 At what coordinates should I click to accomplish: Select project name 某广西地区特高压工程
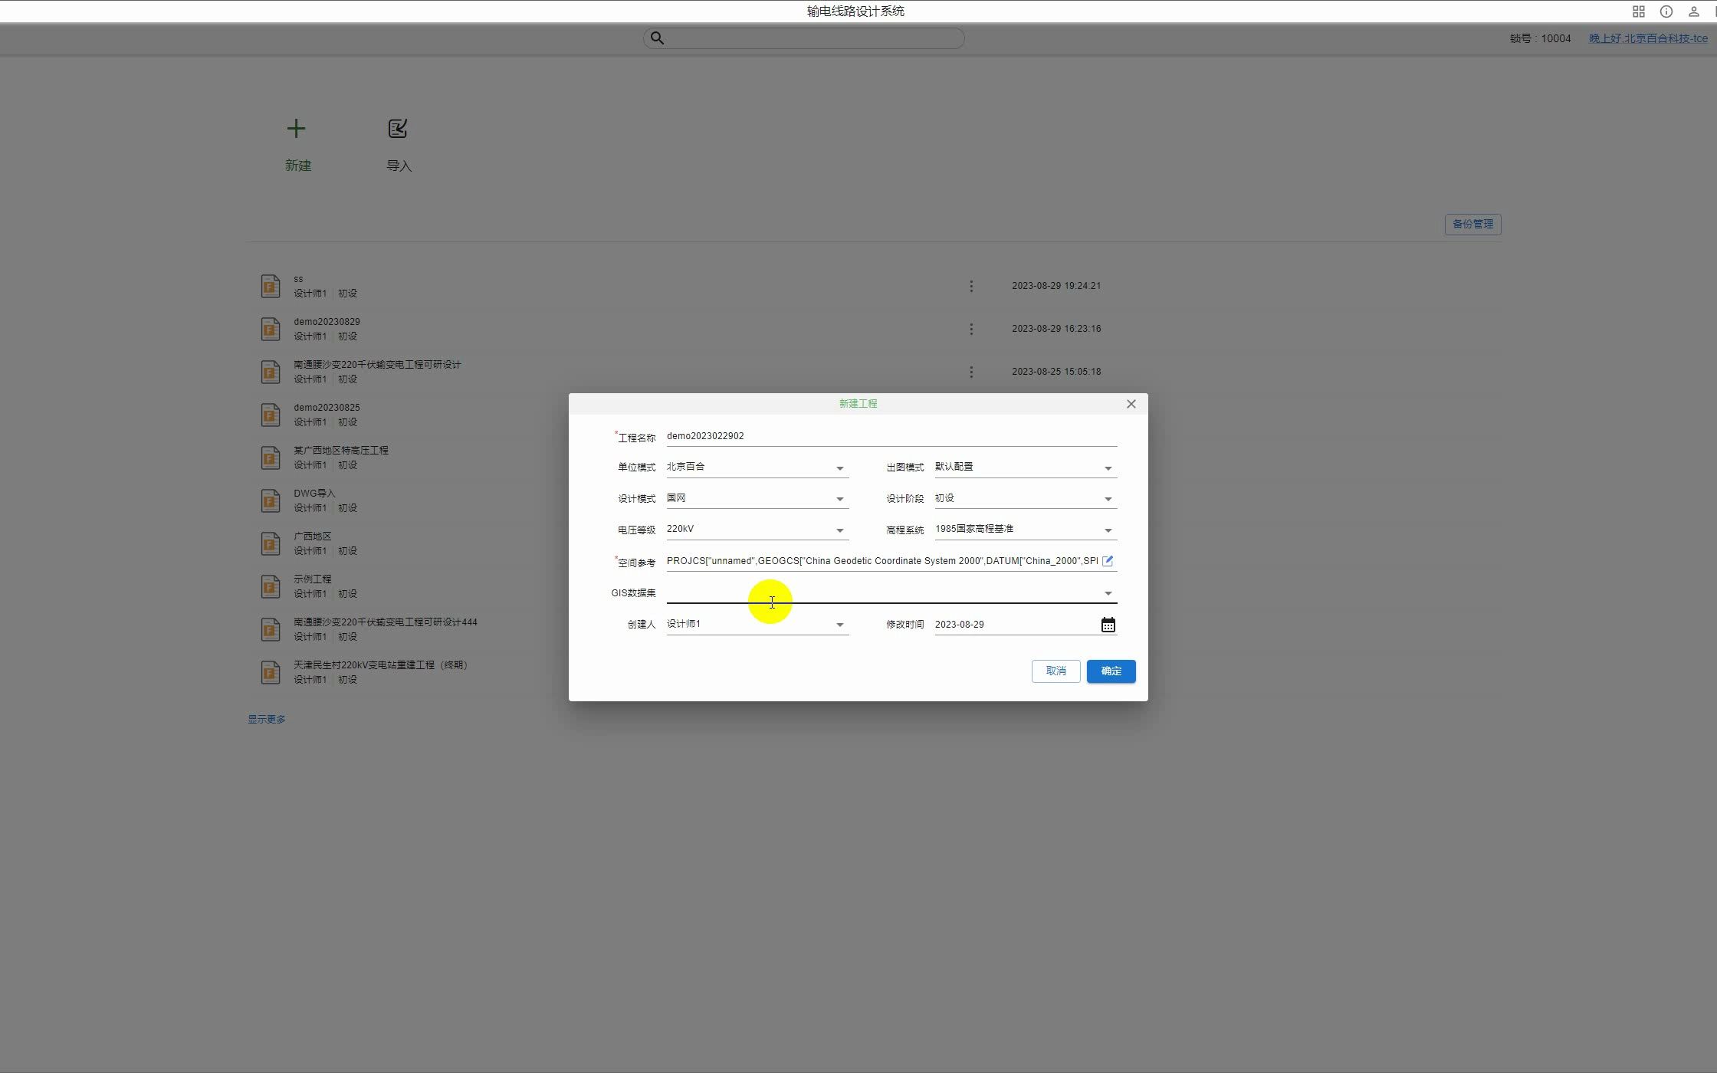[x=341, y=451]
